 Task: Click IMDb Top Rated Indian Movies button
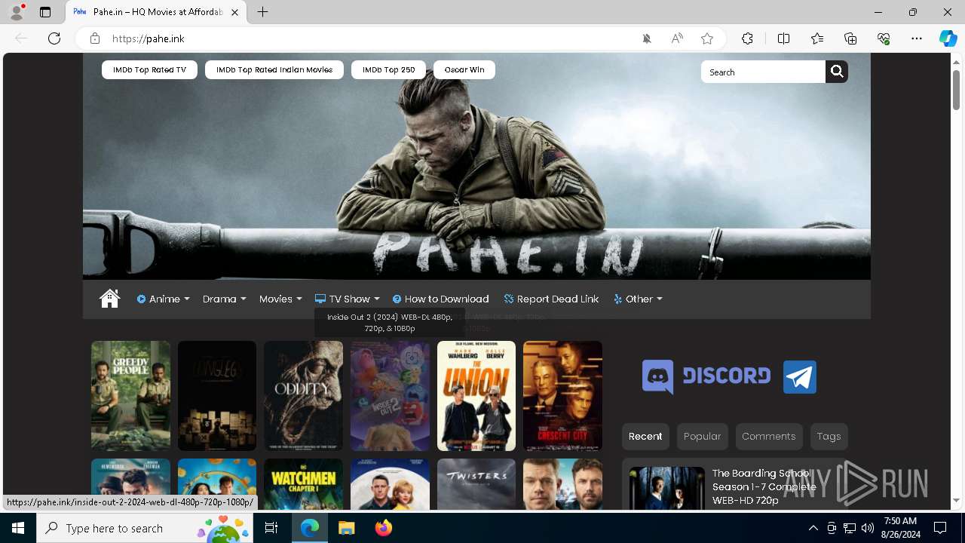pos(274,69)
